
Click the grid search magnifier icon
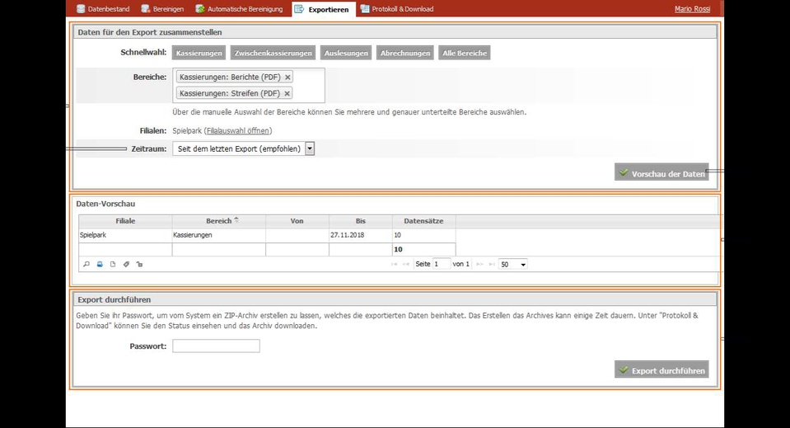[x=86, y=264]
